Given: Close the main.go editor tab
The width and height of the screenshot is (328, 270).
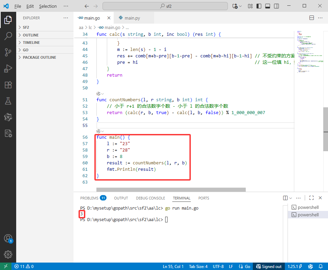Looking at the screenshot, I should [x=109, y=18].
